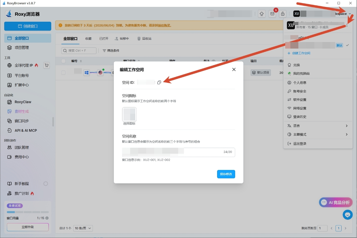This screenshot has height=238, width=357.
Task: Open 登录历史 in the account menu
Action: click(x=318, y=117)
